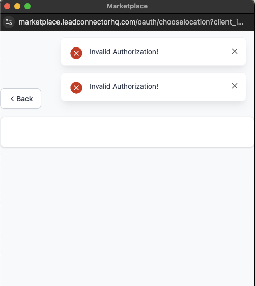
Task: Select the marketplace.leadconnectorhq.com domain in URL
Action: (77, 22)
